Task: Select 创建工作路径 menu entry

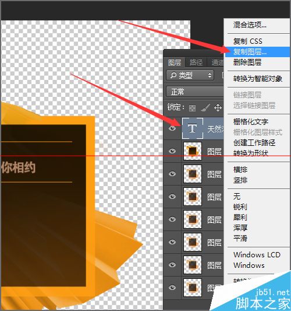Action: click(254, 142)
